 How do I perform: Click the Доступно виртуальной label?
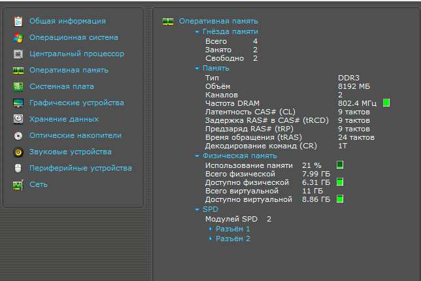248,200
